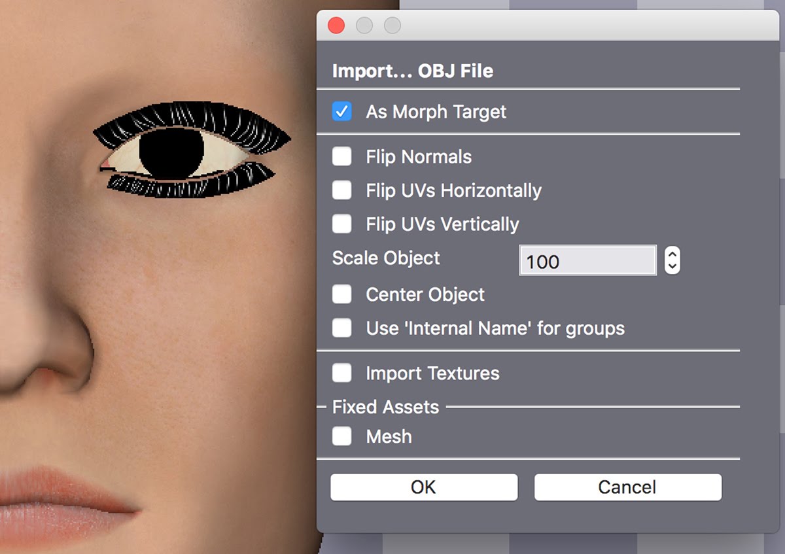Enable the Center Object checkbox
Viewport: 785px width, 554px height.
pyautogui.click(x=341, y=294)
